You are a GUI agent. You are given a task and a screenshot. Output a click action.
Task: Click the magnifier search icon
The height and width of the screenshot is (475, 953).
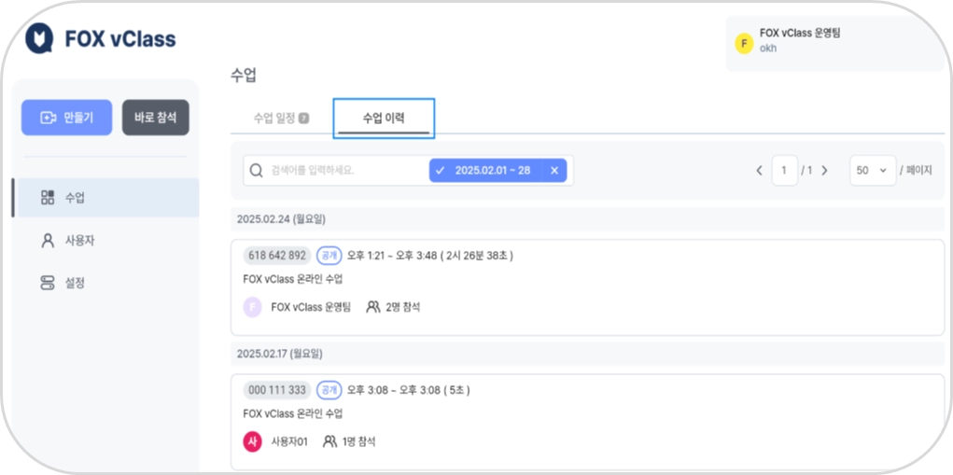pyautogui.click(x=257, y=171)
